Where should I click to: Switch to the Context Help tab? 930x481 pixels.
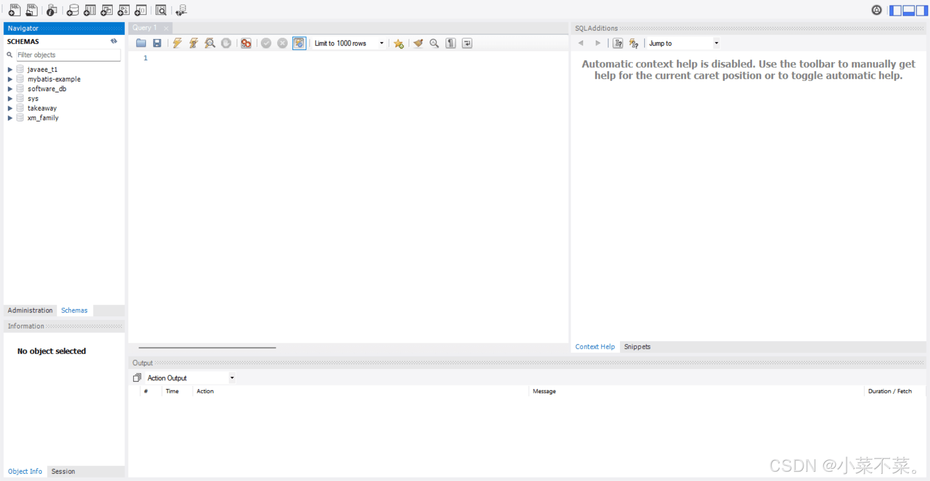(595, 347)
